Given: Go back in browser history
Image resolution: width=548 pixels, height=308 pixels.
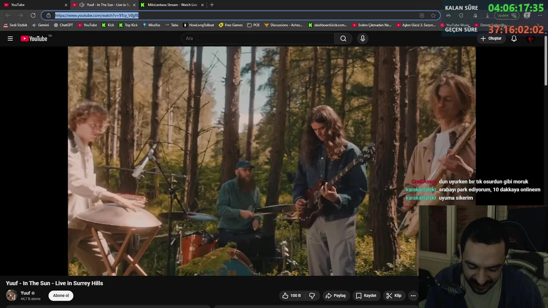Looking at the screenshot, I should pyautogui.click(x=8, y=15).
